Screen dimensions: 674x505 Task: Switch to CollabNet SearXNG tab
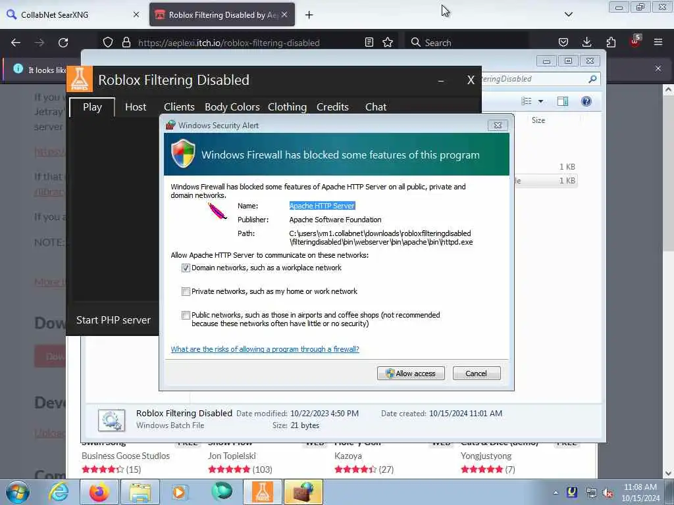[x=72, y=14]
